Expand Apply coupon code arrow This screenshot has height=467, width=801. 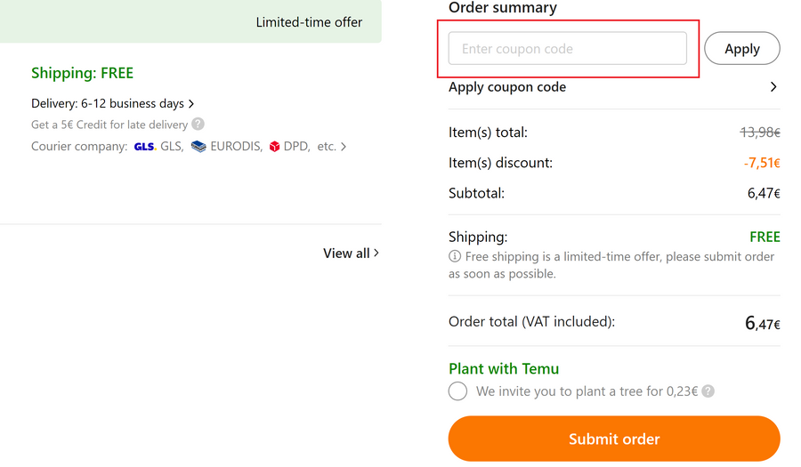[773, 87]
